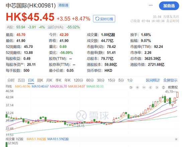Screen dimensions: 184x147
Task: Switch to the 五日 chart tab
Action: (x=21, y=80)
